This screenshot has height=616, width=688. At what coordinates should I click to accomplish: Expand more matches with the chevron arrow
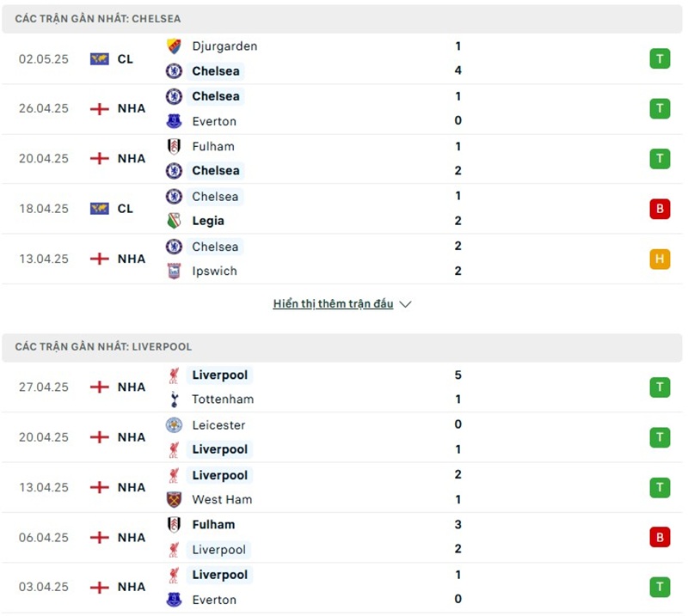pyautogui.click(x=406, y=304)
